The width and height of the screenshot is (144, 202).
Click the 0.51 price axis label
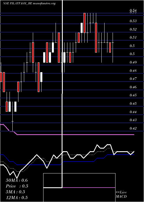coord(133,38)
